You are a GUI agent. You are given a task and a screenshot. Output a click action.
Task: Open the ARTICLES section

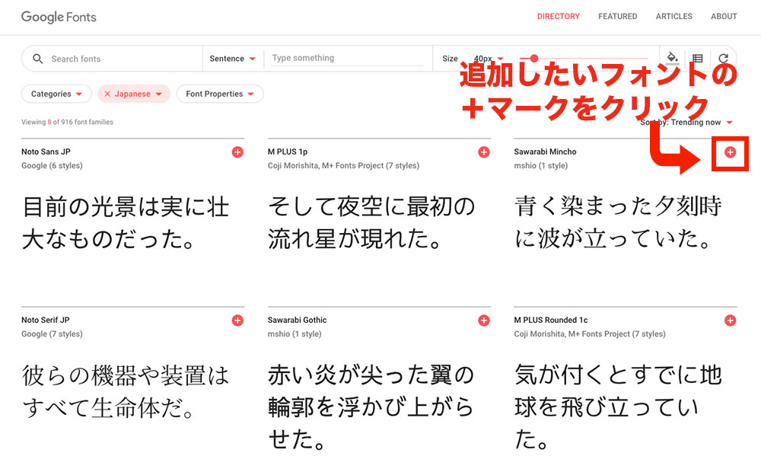coord(673,16)
